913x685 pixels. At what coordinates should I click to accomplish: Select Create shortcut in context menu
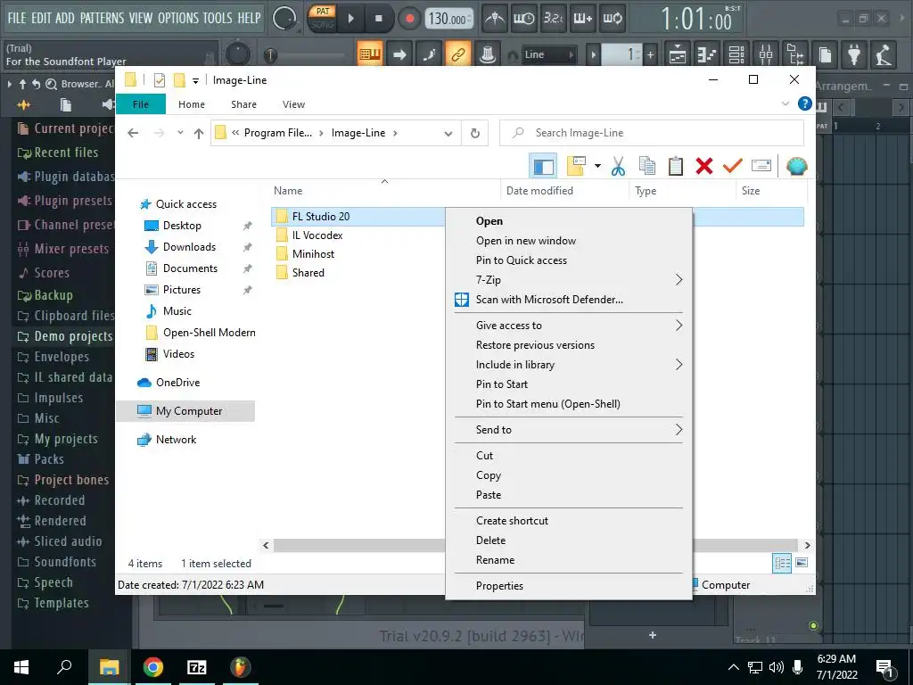coord(568,521)
